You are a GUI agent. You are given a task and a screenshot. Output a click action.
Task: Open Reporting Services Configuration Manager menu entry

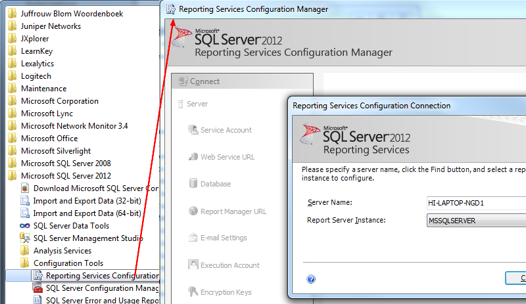(102, 276)
